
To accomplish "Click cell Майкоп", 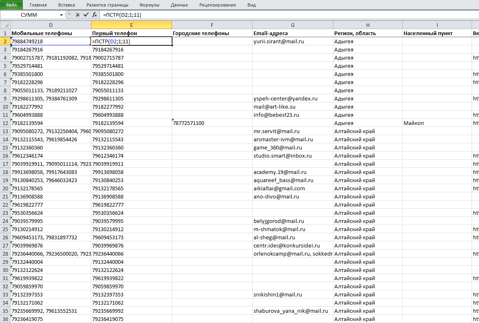I will [437, 123].
